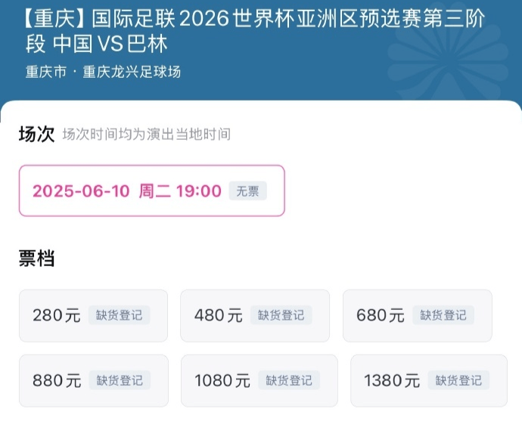Open venue 重庆龙兴足球场 location
The height and width of the screenshot is (424, 522).
click(x=132, y=72)
